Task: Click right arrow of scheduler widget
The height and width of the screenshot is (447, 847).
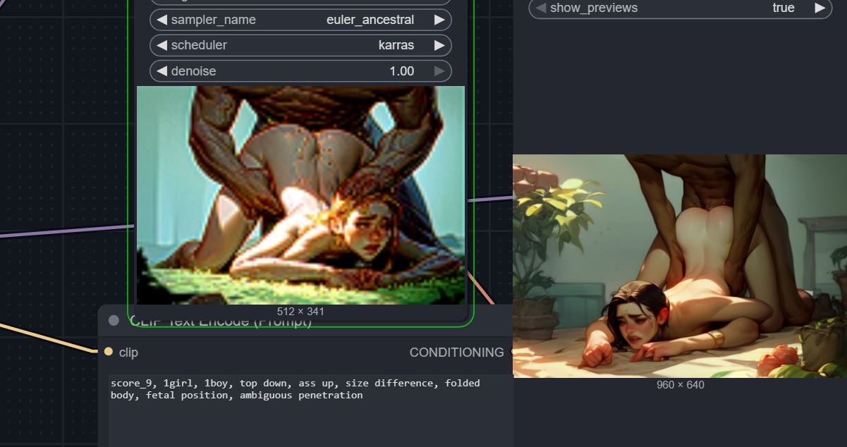Action: 439,45
